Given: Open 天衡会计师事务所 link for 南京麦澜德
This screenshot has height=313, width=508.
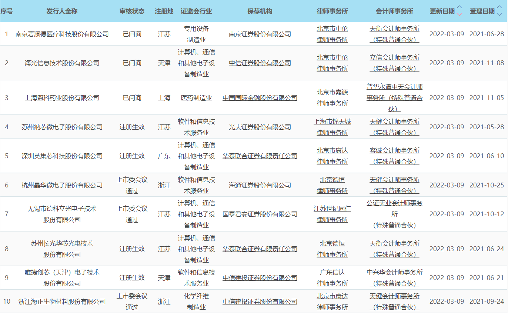Looking at the screenshot, I should click(x=394, y=34).
